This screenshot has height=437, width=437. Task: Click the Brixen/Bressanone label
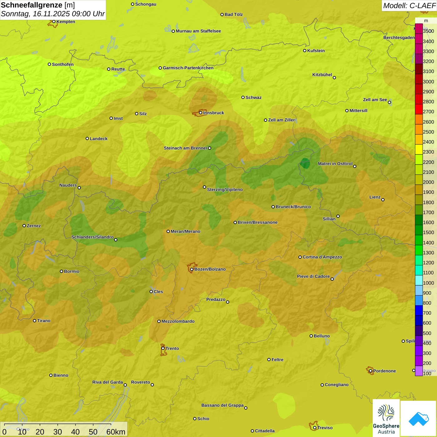pyautogui.click(x=258, y=222)
